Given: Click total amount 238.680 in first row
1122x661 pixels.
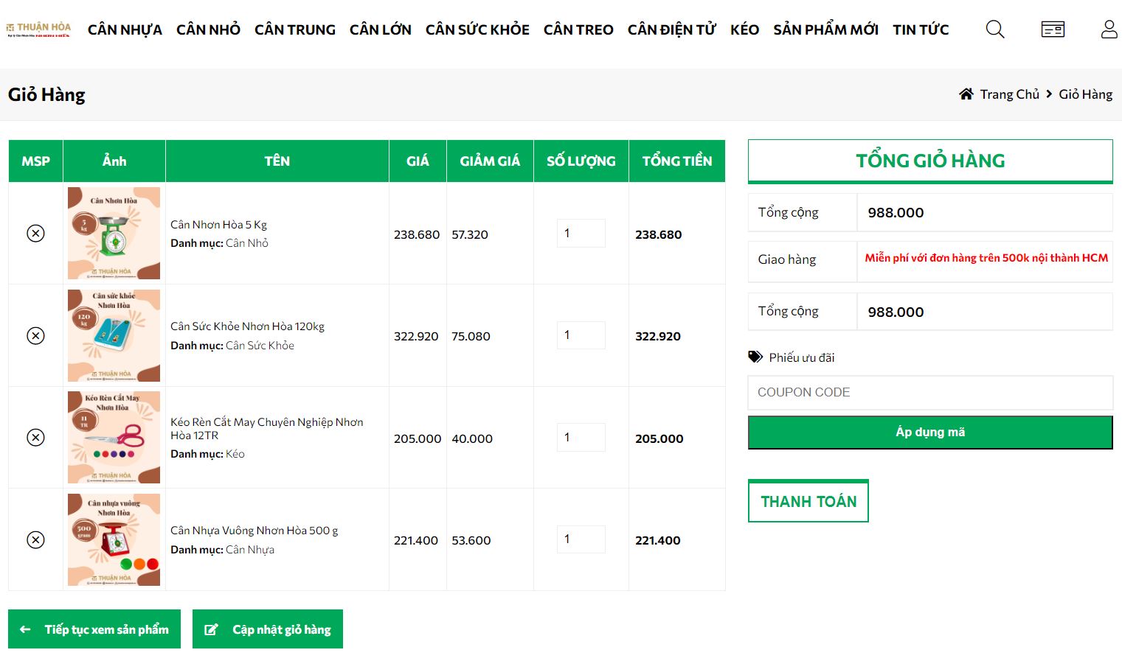Looking at the screenshot, I should (659, 234).
